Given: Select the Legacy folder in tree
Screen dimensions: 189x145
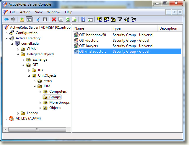Looking at the screenshot, I should point(32,113).
